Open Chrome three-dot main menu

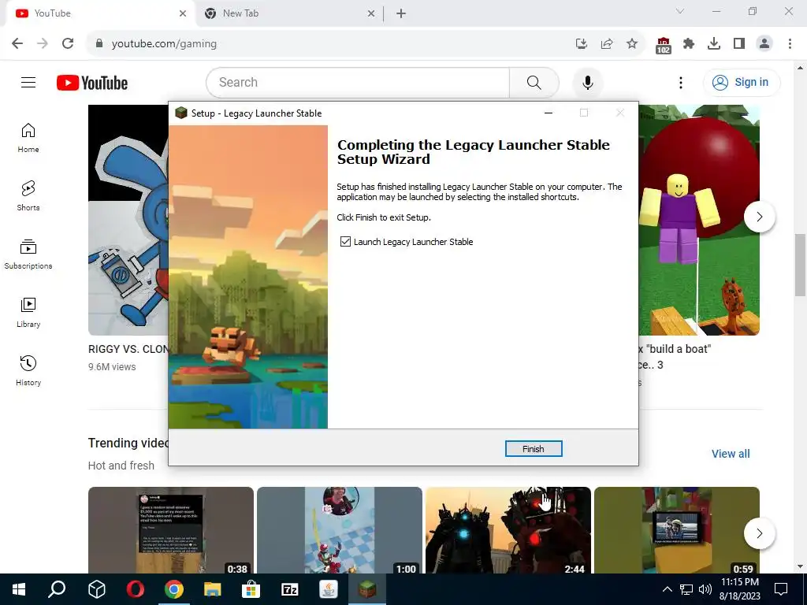790,44
